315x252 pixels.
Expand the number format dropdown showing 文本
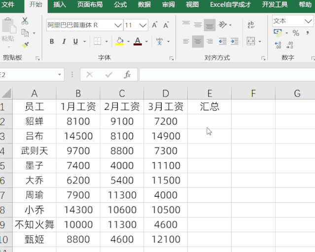(308, 21)
